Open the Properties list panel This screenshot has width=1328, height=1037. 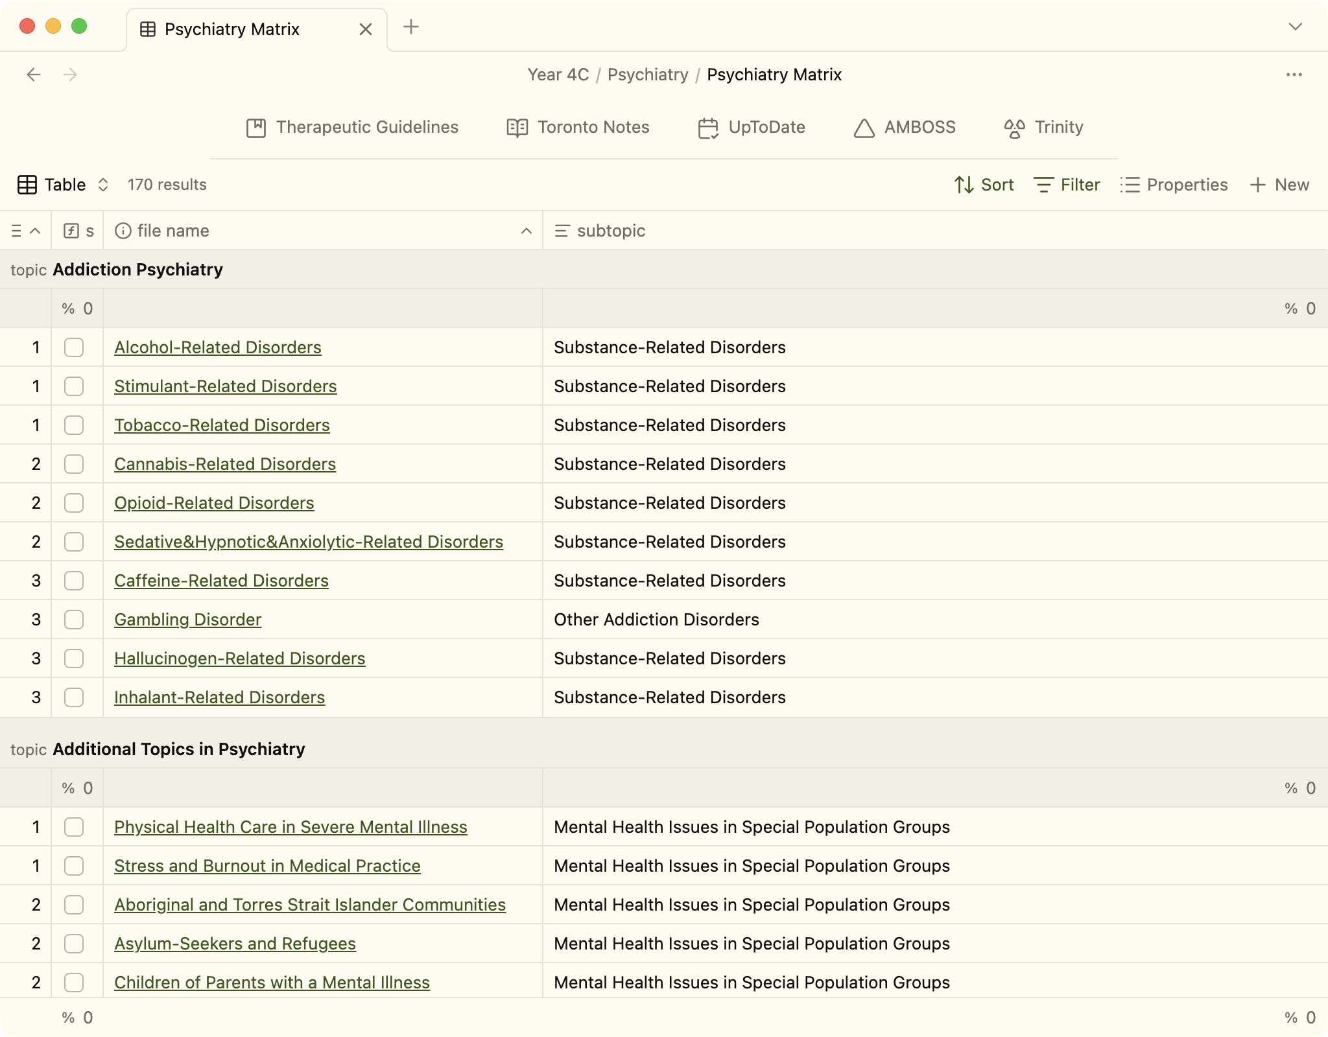(x=1174, y=185)
